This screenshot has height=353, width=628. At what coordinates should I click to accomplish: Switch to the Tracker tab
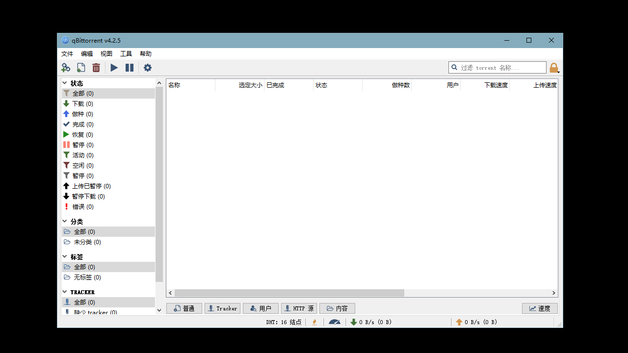point(222,308)
